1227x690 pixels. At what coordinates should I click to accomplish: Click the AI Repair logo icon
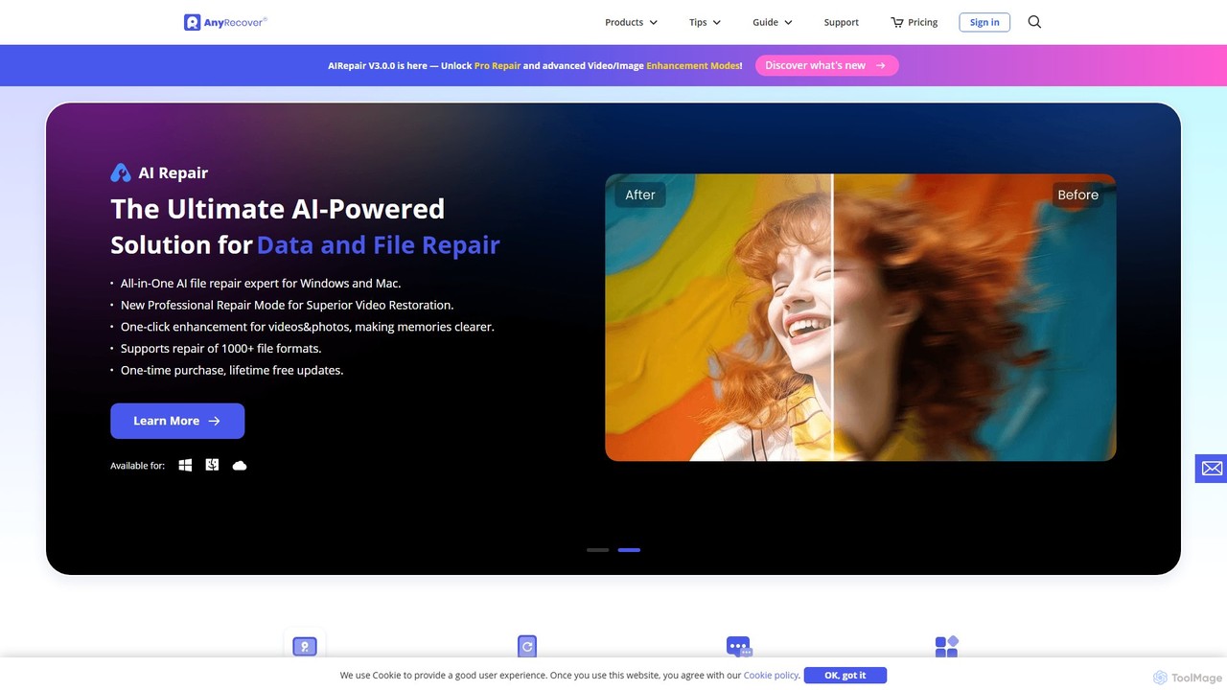(x=121, y=172)
